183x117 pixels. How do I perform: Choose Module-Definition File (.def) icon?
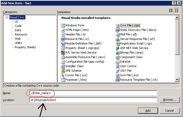[63, 43]
